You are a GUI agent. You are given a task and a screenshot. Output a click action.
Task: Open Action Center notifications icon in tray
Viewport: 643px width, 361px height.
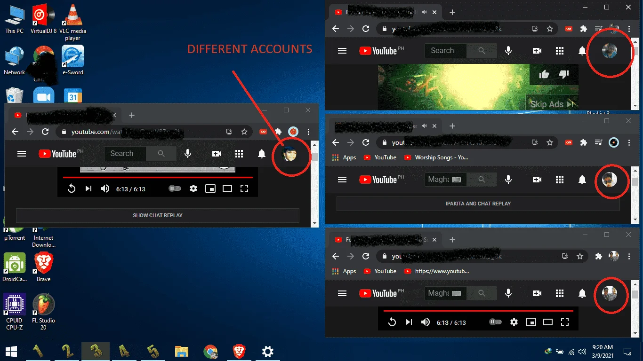(x=627, y=351)
